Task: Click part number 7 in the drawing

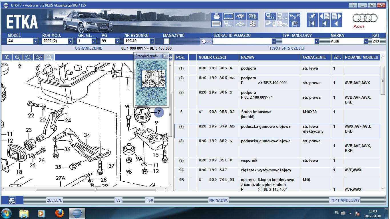Action: point(159,112)
